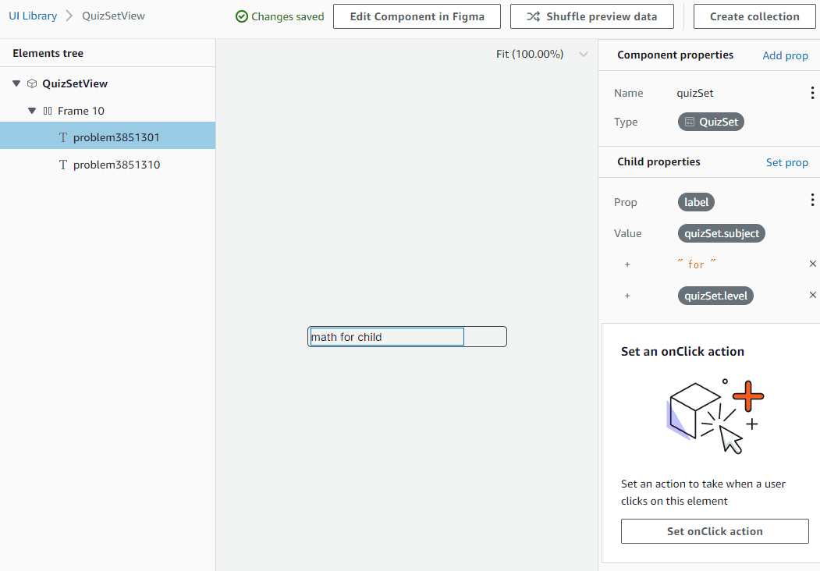
Task: Collapse the Frame 10 tree node
Action: click(x=32, y=111)
